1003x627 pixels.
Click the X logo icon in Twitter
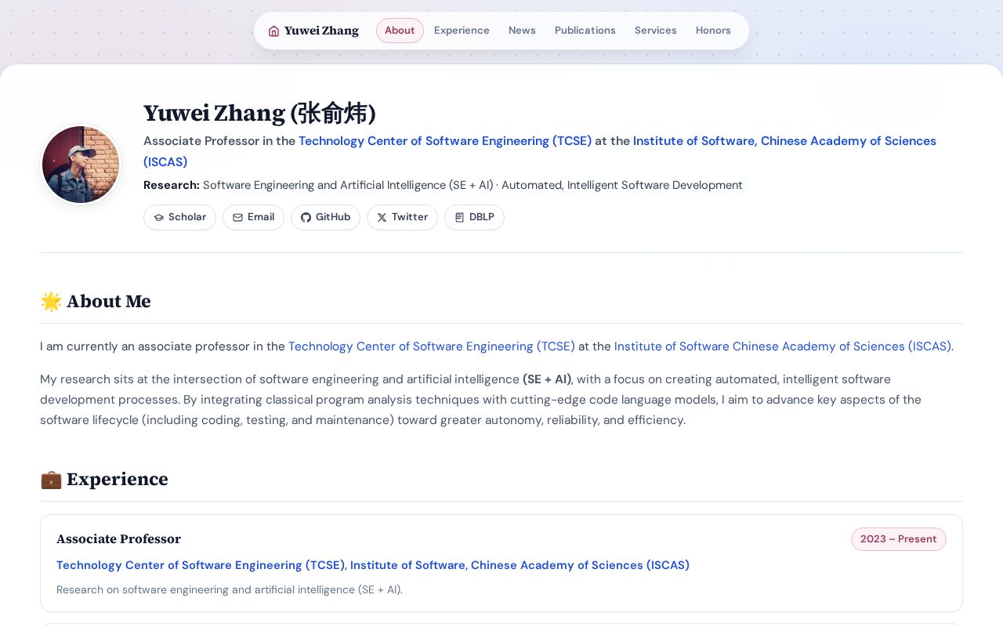tap(382, 218)
